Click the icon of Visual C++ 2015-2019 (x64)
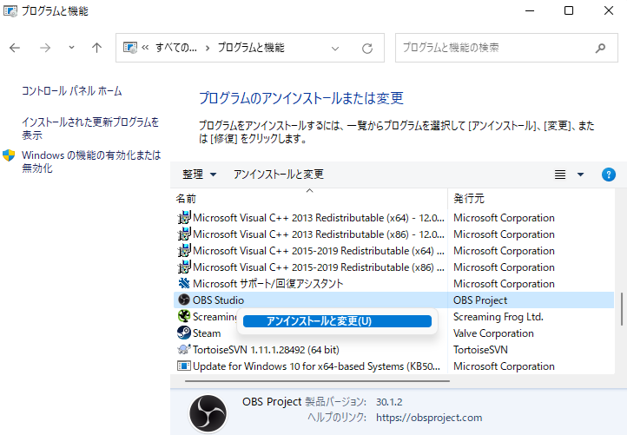Image resolution: width=627 pixels, height=435 pixels. 184,251
